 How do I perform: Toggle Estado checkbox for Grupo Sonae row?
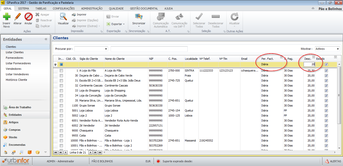click(x=326, y=106)
